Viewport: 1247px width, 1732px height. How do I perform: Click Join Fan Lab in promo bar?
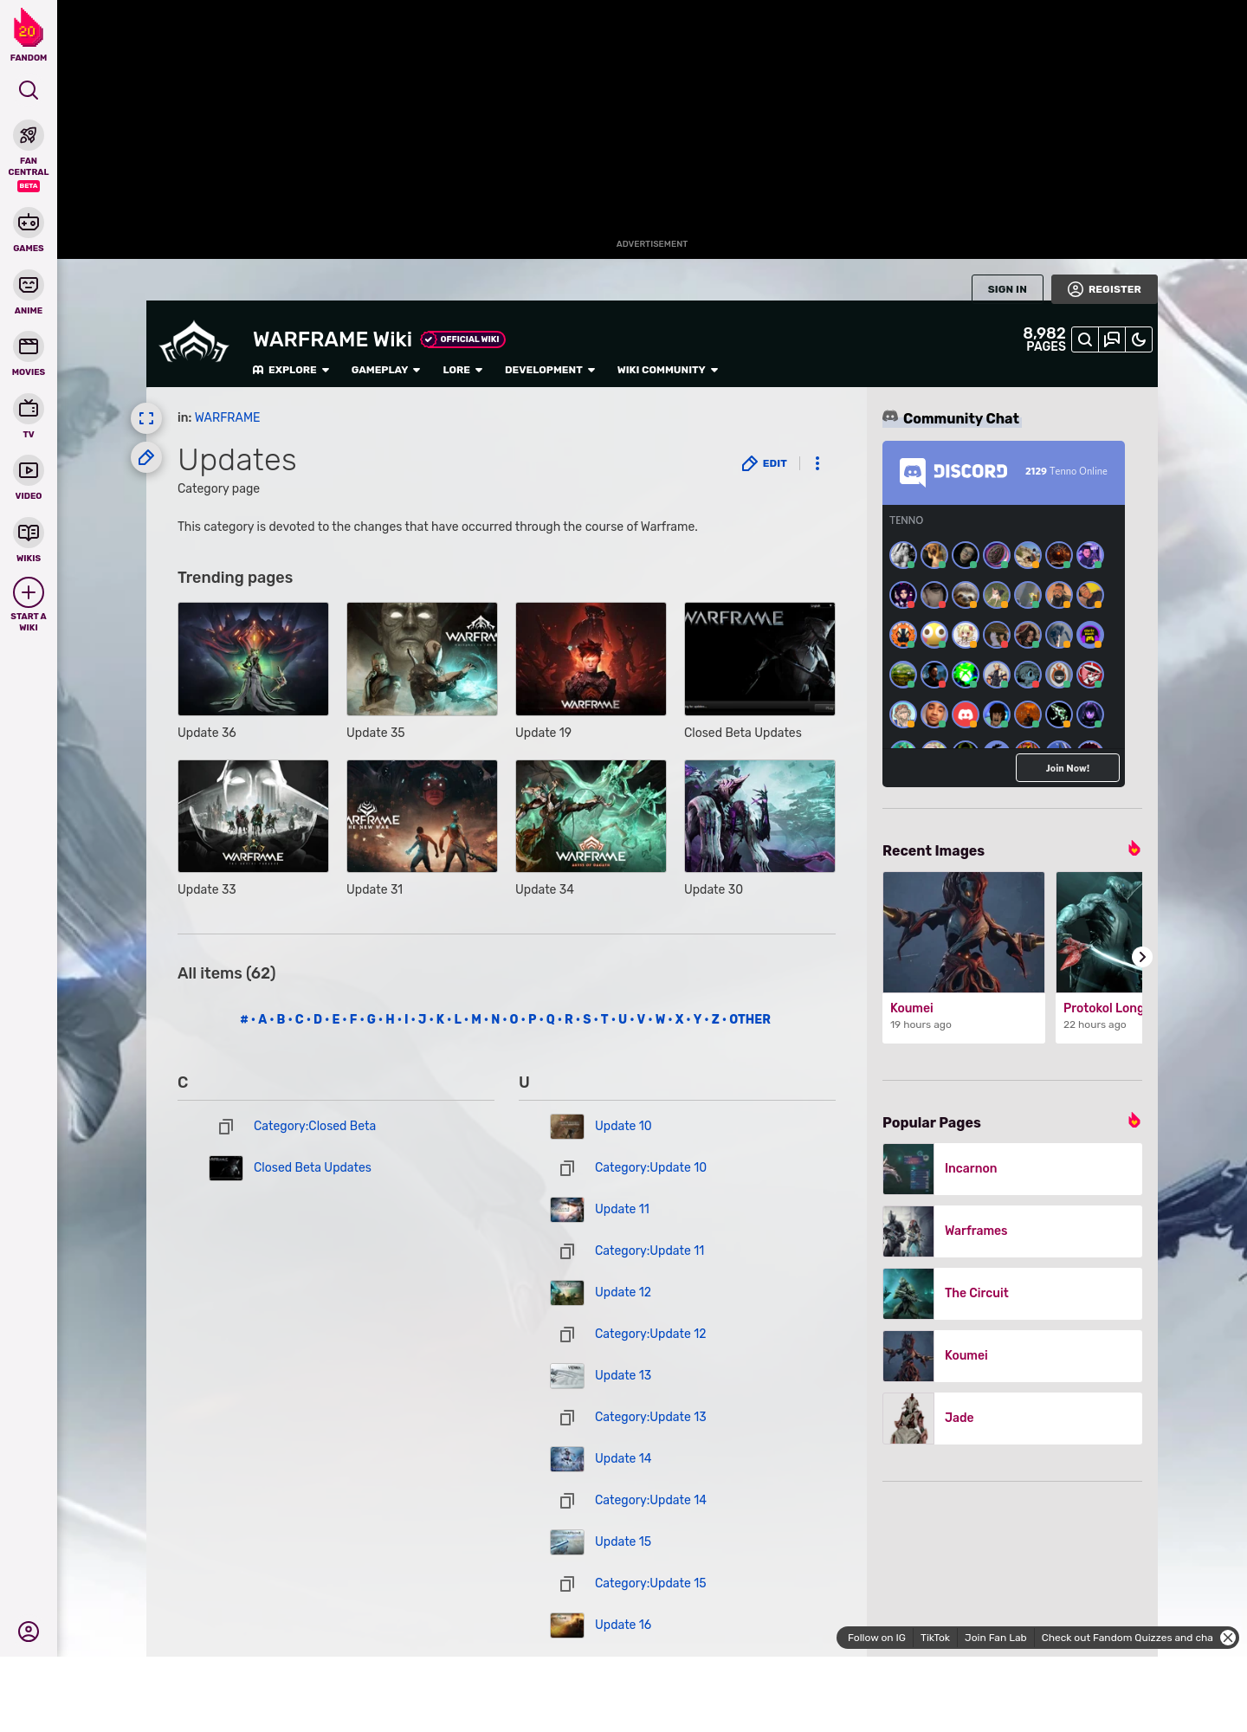(x=995, y=1638)
